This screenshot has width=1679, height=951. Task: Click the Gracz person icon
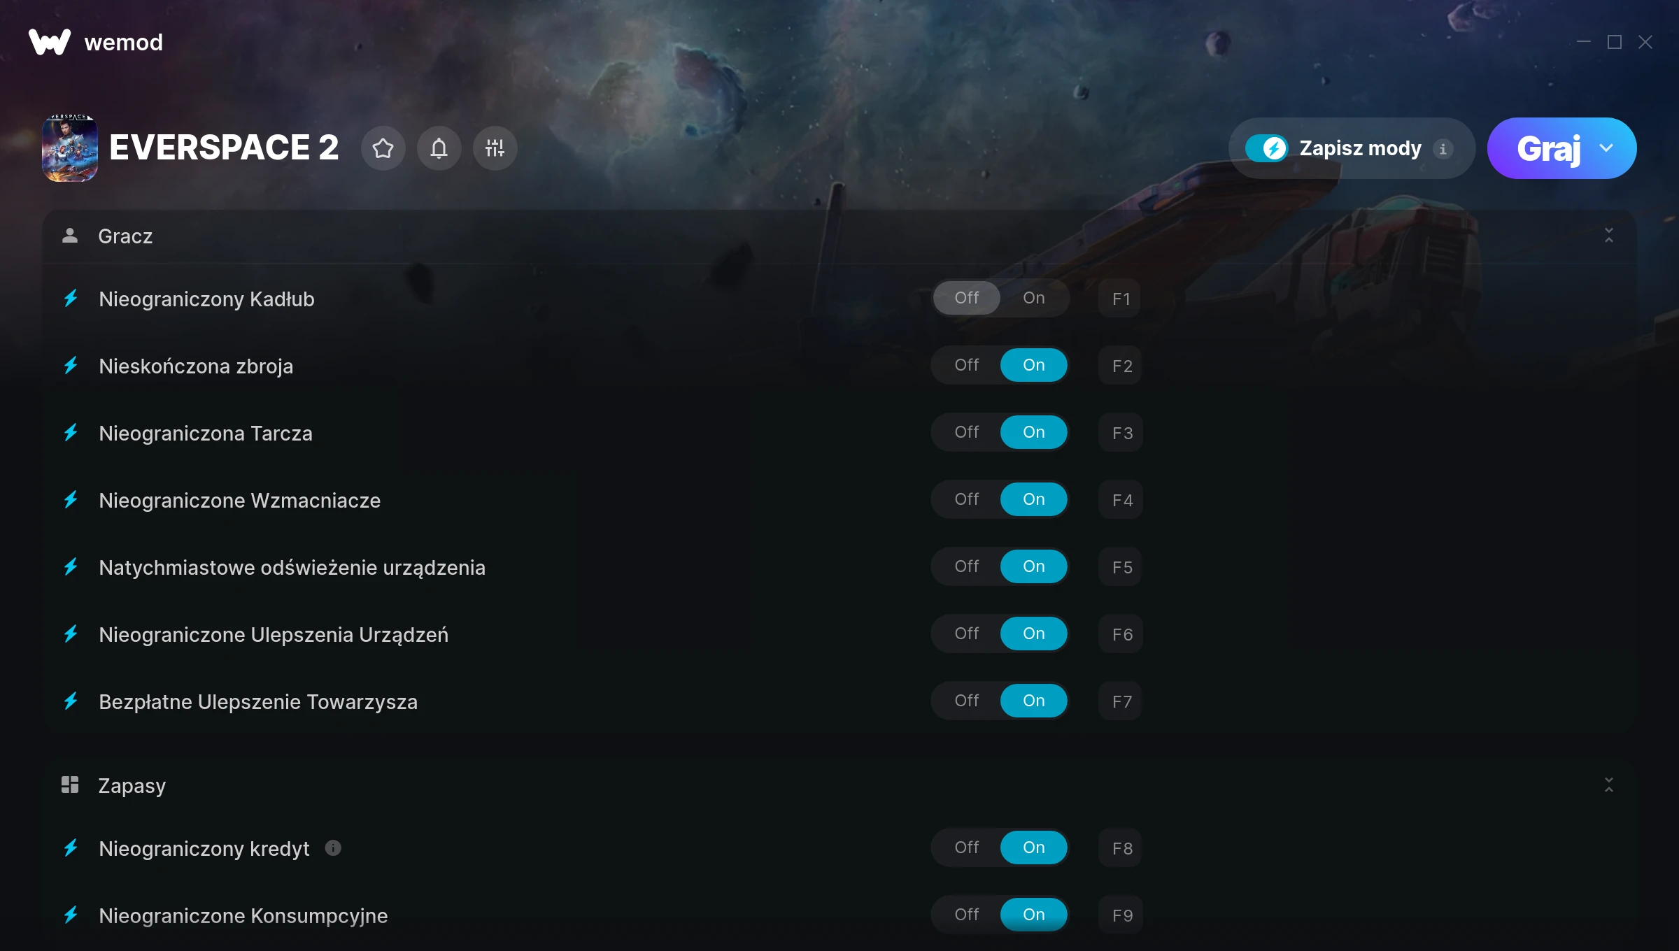click(70, 236)
